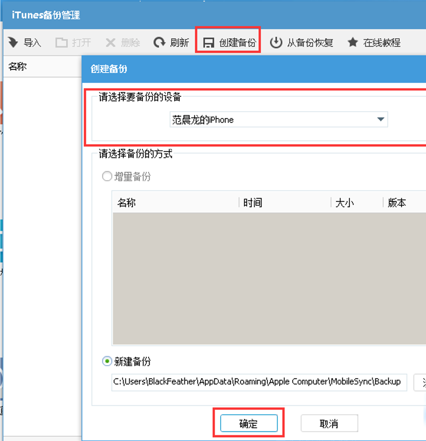Click the Restore from Backup download icon
426x441 pixels.
coord(276,42)
